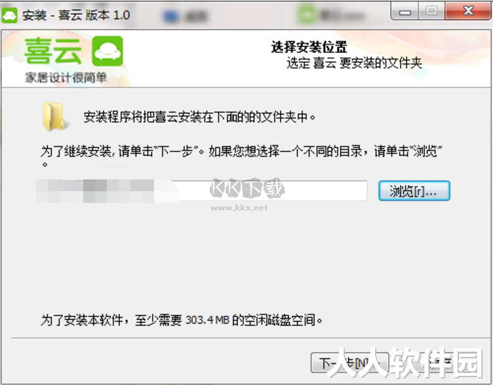This screenshot has width=493, height=385.
Task: Click the yellow folder icon
Action: [54, 116]
